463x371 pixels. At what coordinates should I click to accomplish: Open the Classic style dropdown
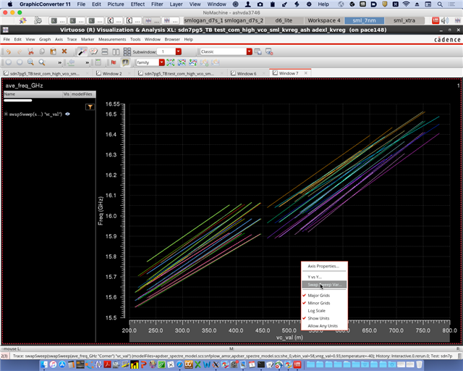click(250, 51)
